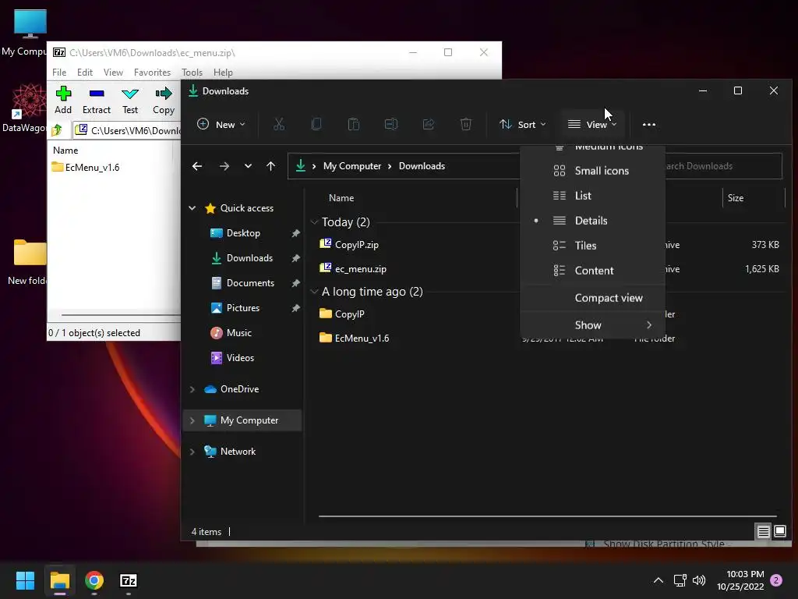
Task: Click the Copy icon in Explorer toolbar
Action: click(316, 124)
